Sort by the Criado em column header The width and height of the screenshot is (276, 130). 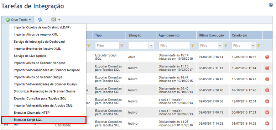(246, 35)
